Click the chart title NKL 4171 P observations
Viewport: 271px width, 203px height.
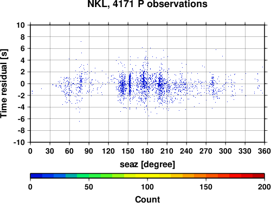click(147, 4)
